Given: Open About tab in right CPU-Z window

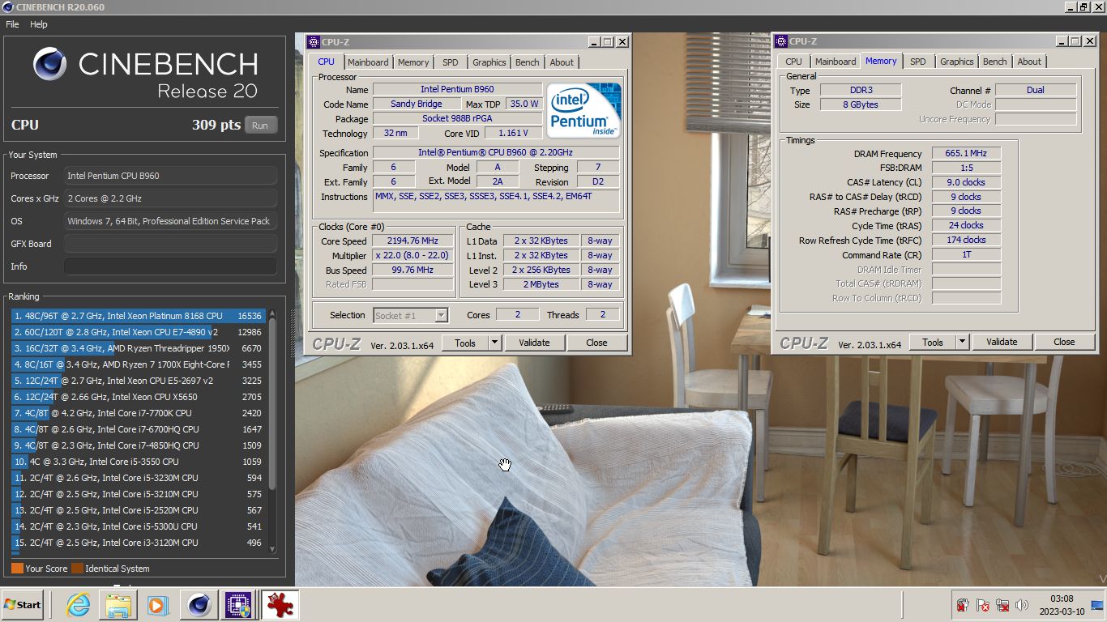Looking at the screenshot, I should (x=1029, y=62).
